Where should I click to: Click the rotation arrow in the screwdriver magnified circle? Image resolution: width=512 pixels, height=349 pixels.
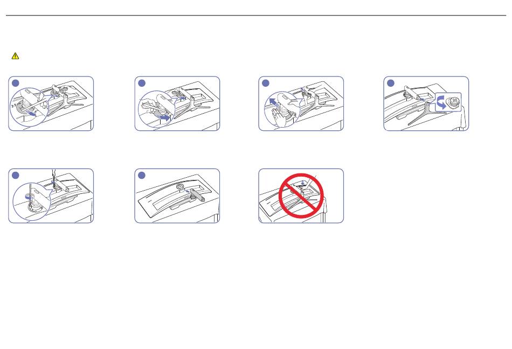tap(30, 197)
